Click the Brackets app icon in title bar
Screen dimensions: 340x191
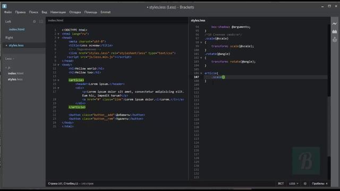click(x=4, y=6)
